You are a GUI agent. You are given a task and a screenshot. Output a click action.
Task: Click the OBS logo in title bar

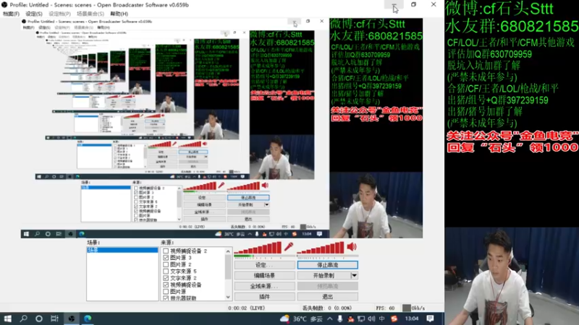4,5
